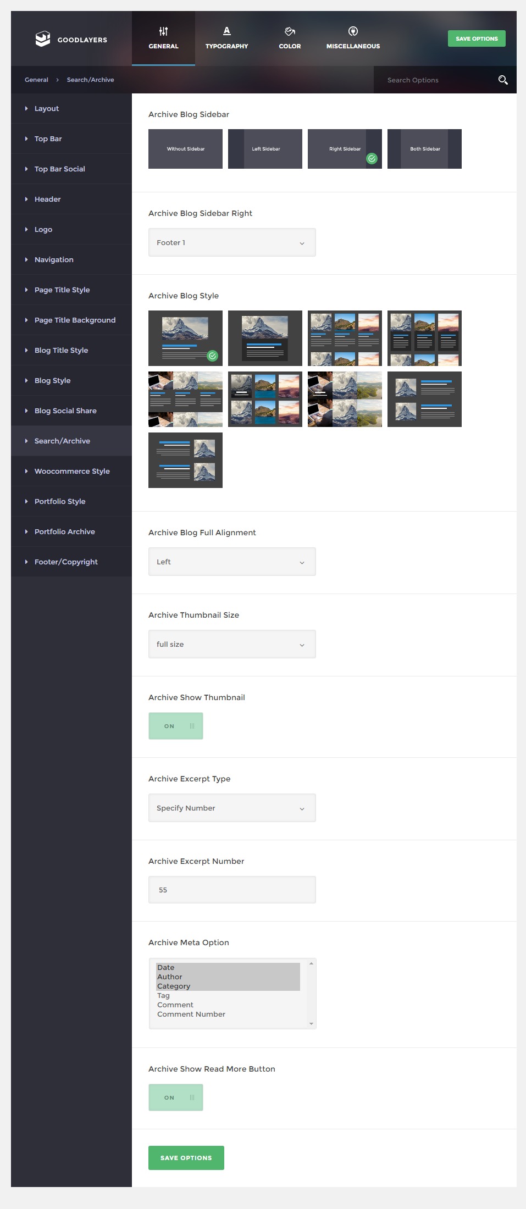Open the Typography tab
Screen dimensions: 526x1209
point(226,38)
